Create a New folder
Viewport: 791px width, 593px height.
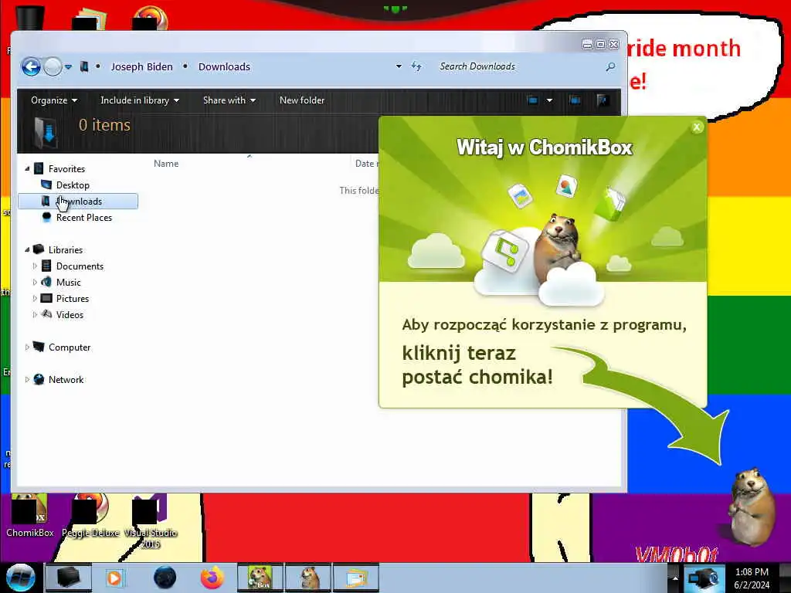(x=302, y=100)
